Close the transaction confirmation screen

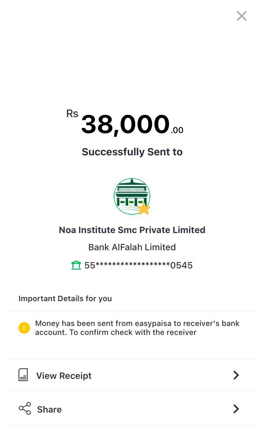pyautogui.click(x=241, y=16)
